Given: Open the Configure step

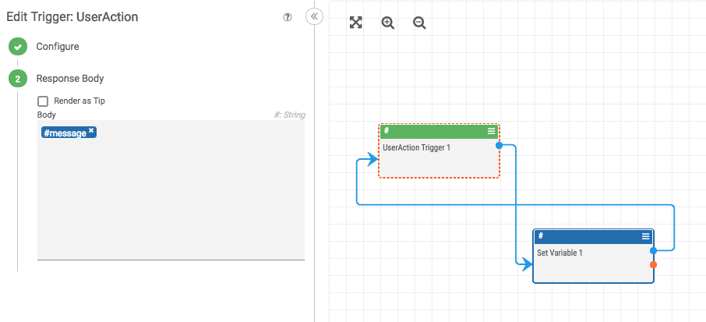Looking at the screenshot, I should (x=58, y=47).
